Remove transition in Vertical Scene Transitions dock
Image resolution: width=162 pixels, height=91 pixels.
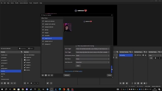coord(155,58)
